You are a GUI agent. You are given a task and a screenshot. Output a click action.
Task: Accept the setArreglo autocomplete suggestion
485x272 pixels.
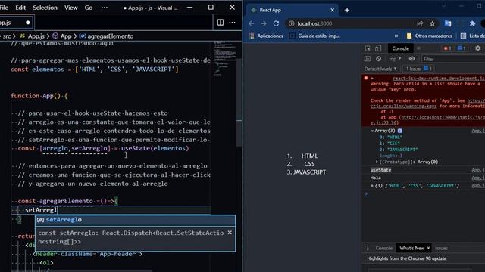(x=136, y=220)
